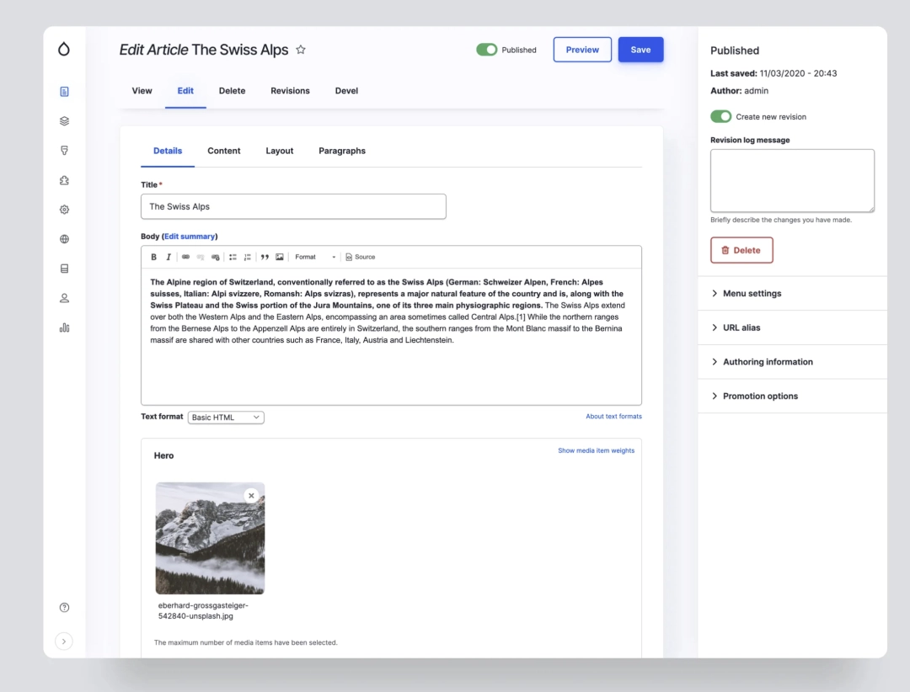Toggle bold formatting in body editor

point(154,257)
